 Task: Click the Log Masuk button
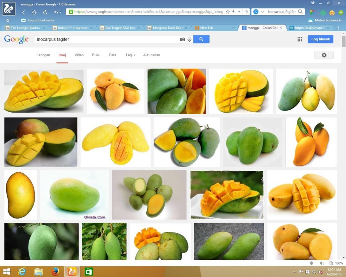(x=320, y=39)
